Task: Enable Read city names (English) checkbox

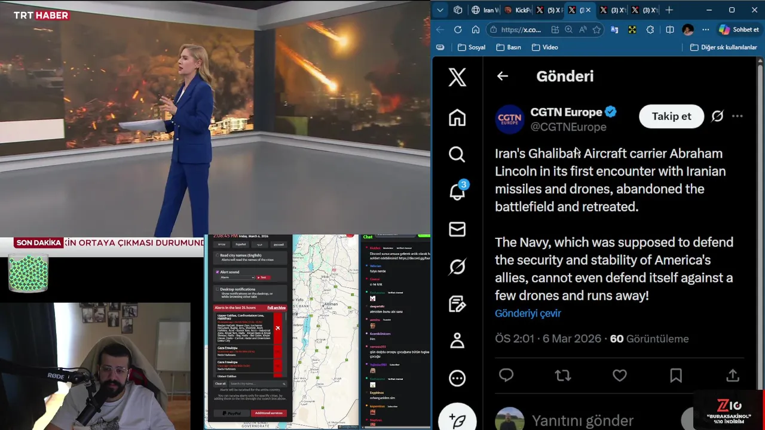Action: (217, 255)
